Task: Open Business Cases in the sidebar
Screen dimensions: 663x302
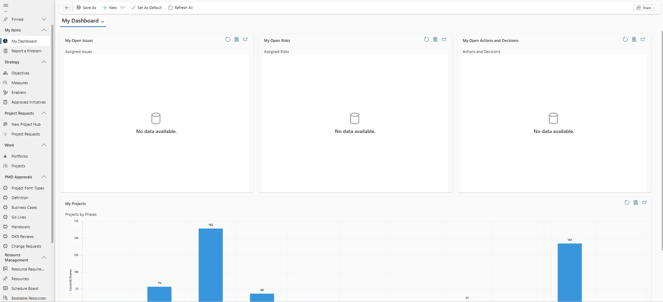Action: tap(25, 207)
